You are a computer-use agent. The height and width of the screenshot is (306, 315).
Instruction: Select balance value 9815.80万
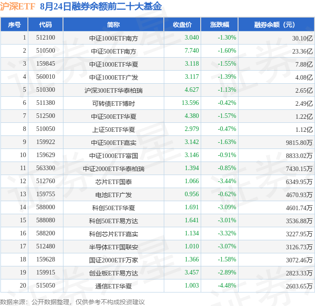(299, 143)
